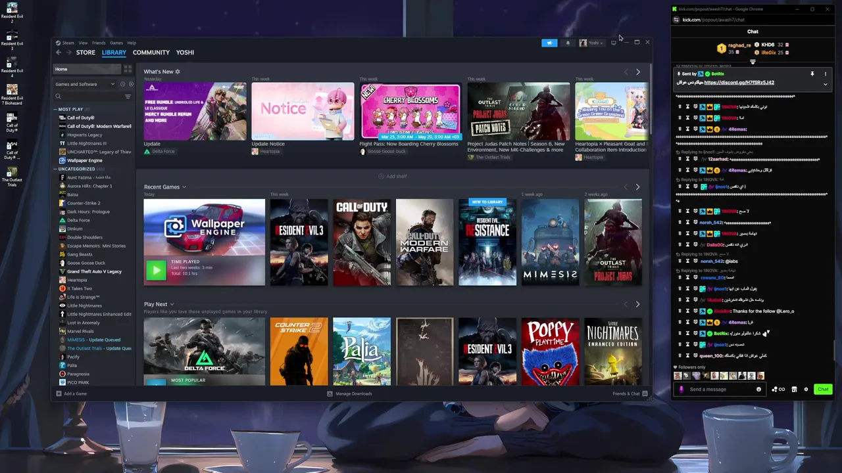
Task: Collapse the UNCATEGORIZED category
Action: click(55, 169)
